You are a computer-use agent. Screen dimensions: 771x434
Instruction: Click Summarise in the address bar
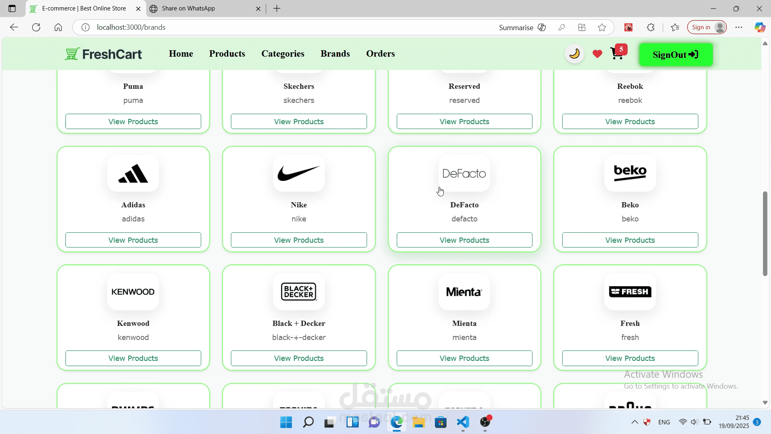tap(522, 27)
